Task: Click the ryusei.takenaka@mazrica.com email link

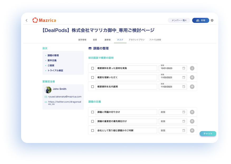Action: (65, 97)
